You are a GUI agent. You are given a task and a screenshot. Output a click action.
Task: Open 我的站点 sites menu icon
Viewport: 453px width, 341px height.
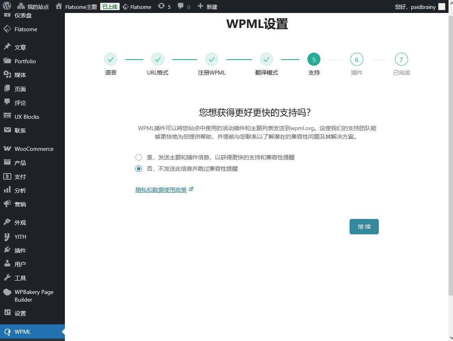point(21,6)
